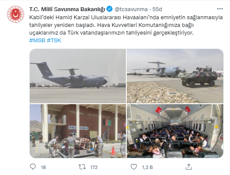Click the tweet text about Kabul evacuations
This screenshot has height=175, width=230.
pos(126,25)
